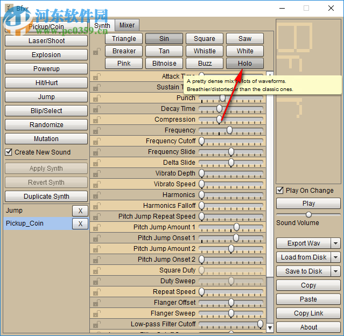The image size is (344, 336).
Task: Open the Export Wav dropdown arrow
Action: (x=336, y=243)
